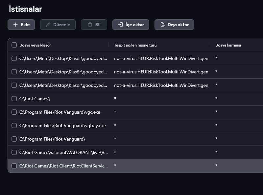Click the pencil icon on Düzenle
This screenshot has height=195, width=263.
(x=48, y=25)
